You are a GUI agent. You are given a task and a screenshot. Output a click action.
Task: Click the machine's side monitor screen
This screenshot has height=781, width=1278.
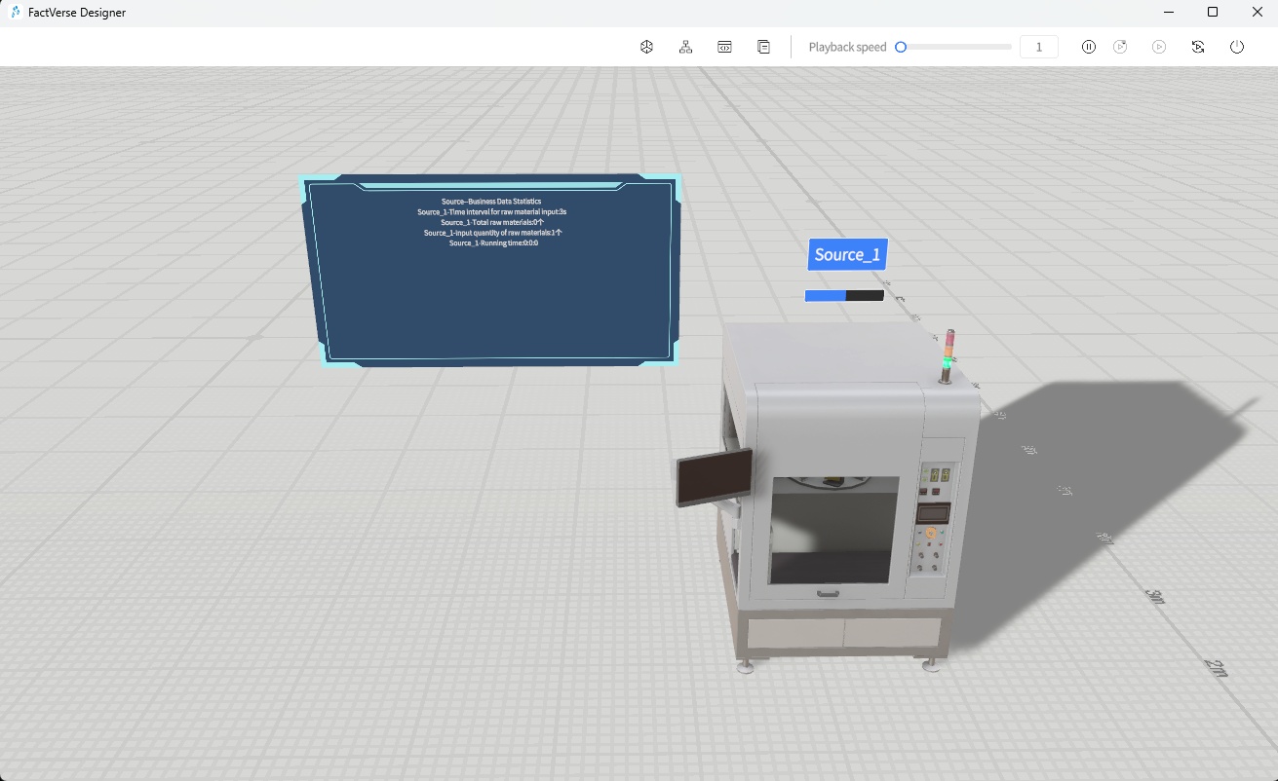tap(714, 477)
